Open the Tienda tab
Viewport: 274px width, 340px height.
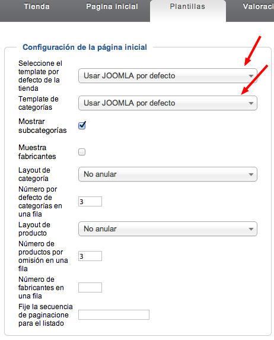(37, 7)
